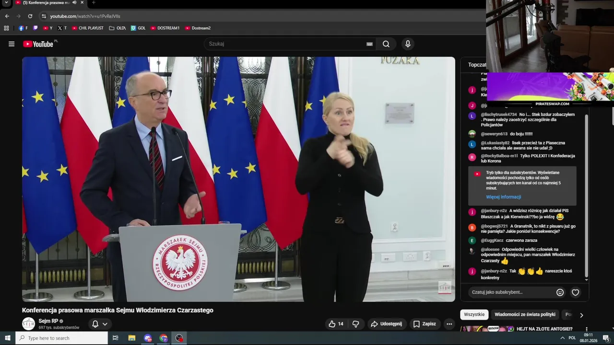Open site information icon in address bar
614x345 pixels.
[44, 16]
